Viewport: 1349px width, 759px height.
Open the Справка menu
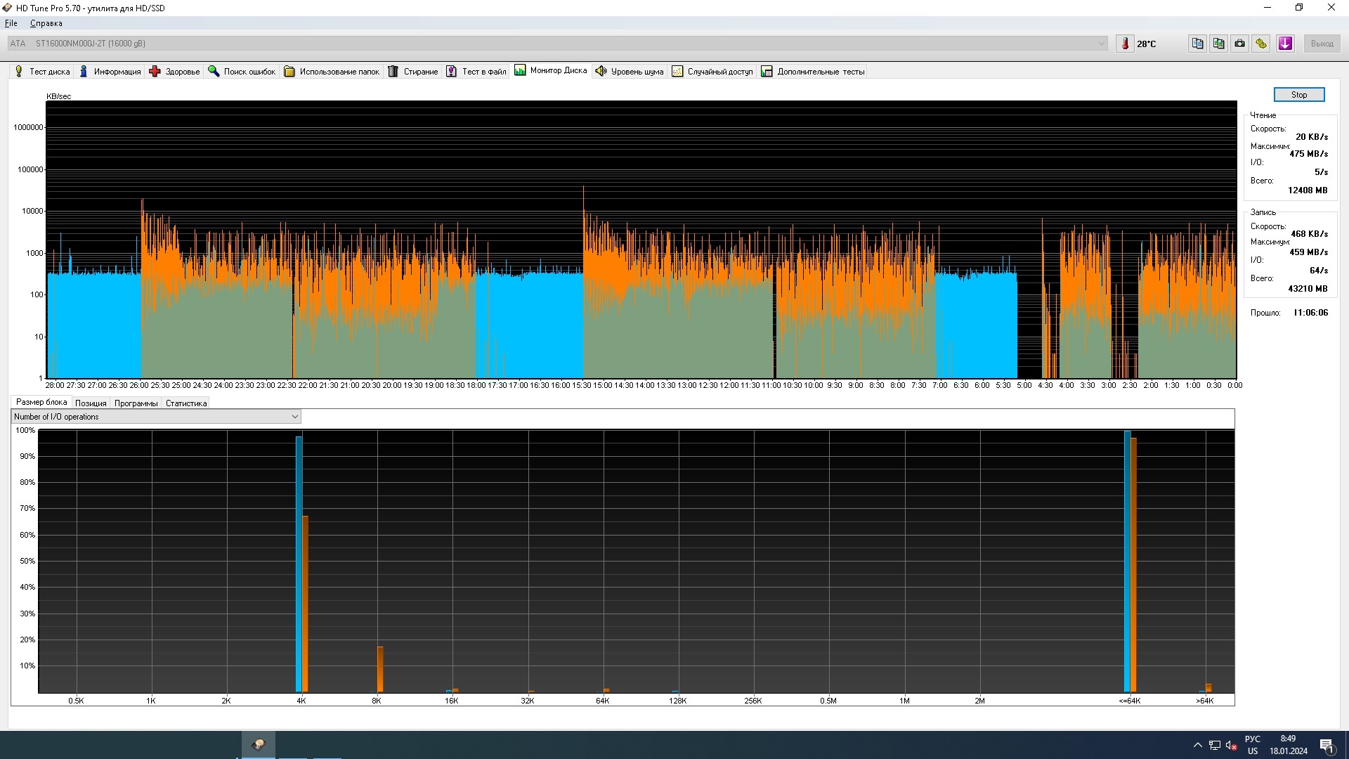click(46, 23)
